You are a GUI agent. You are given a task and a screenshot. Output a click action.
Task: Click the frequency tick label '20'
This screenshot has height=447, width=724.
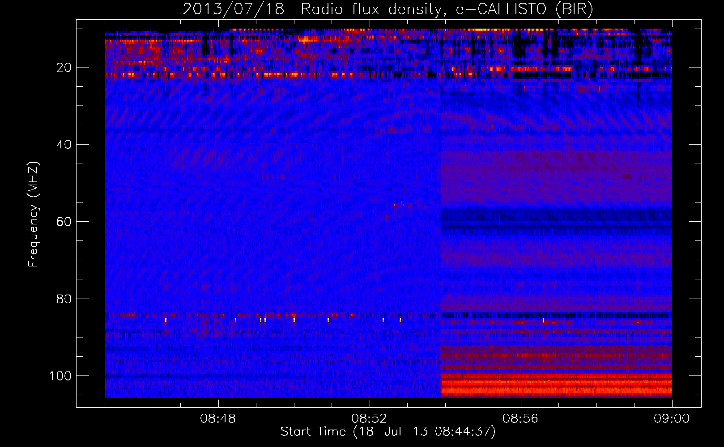point(64,67)
